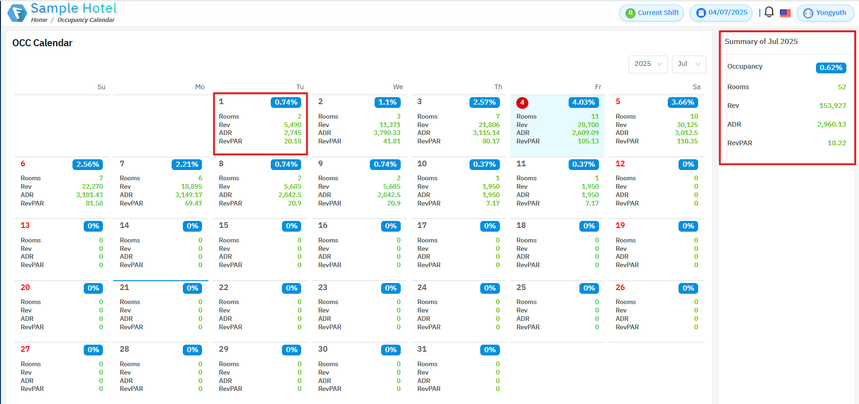The height and width of the screenshot is (404, 859).
Task: Click the calendar icon beside 04/07/2025
Action: [700, 13]
